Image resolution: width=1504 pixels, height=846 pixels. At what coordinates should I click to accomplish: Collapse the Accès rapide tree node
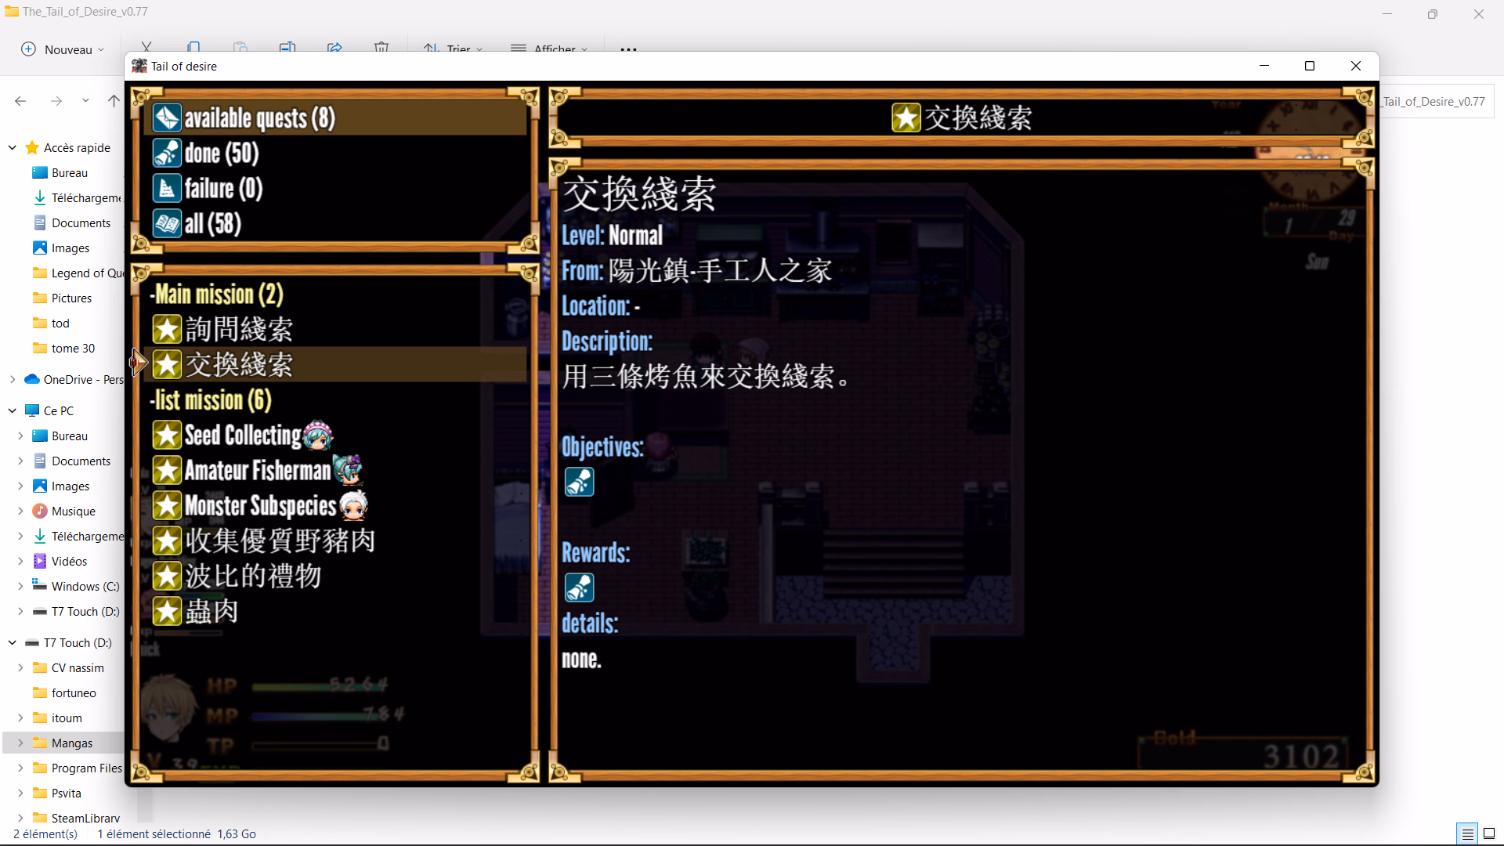coord(13,147)
